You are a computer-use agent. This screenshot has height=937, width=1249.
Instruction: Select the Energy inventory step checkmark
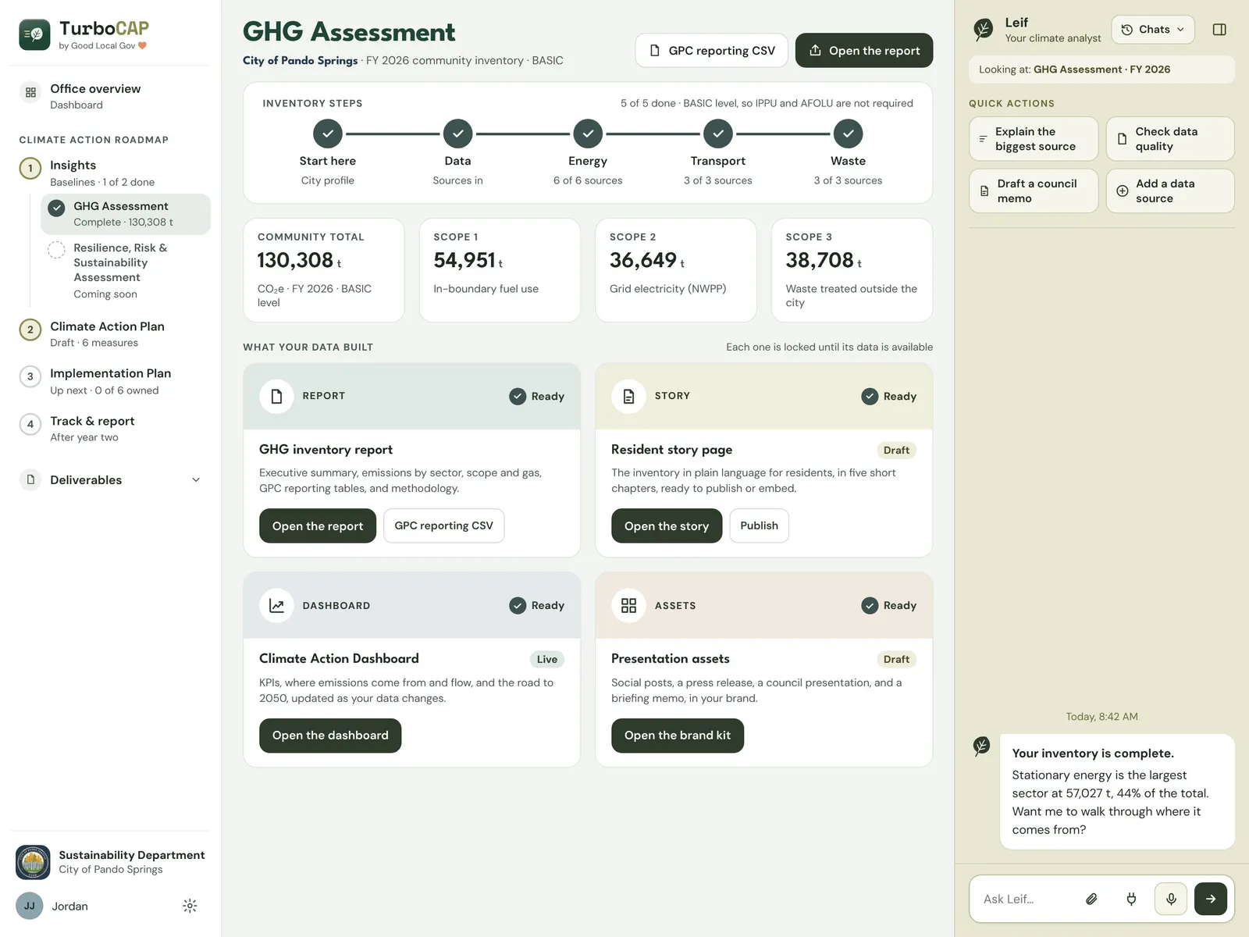click(588, 134)
